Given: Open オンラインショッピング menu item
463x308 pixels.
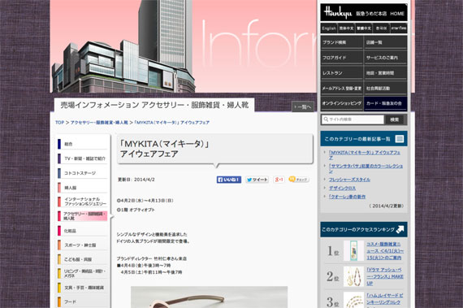Looking at the screenshot, I should 342,103.
